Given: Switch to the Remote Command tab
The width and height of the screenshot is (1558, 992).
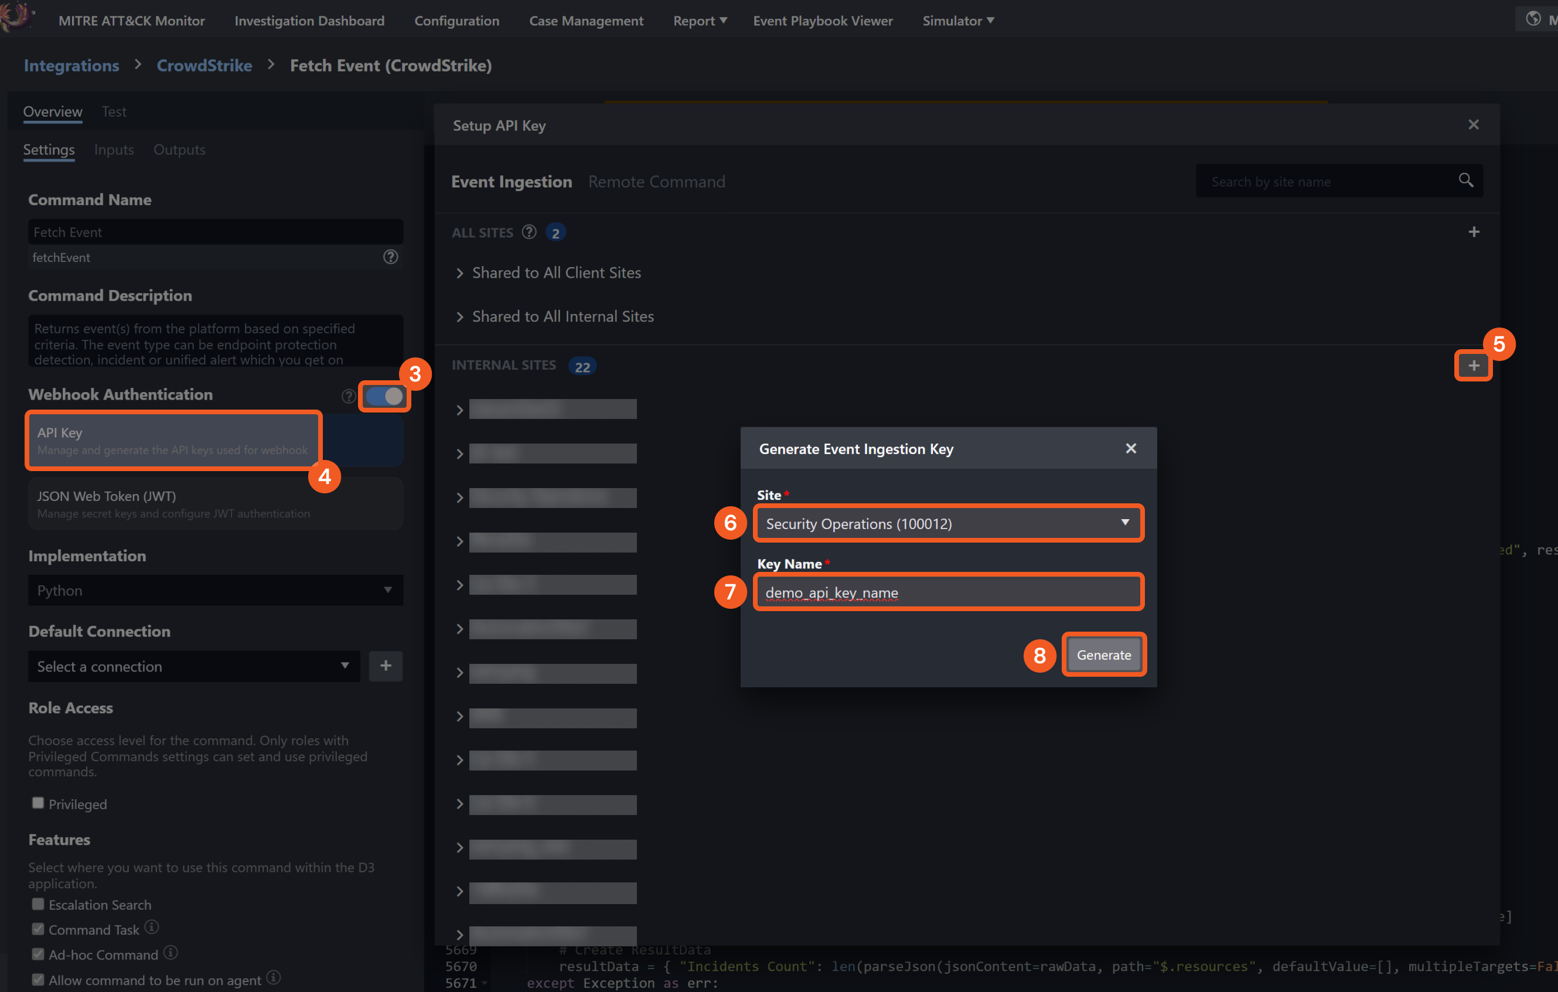Looking at the screenshot, I should 657,181.
